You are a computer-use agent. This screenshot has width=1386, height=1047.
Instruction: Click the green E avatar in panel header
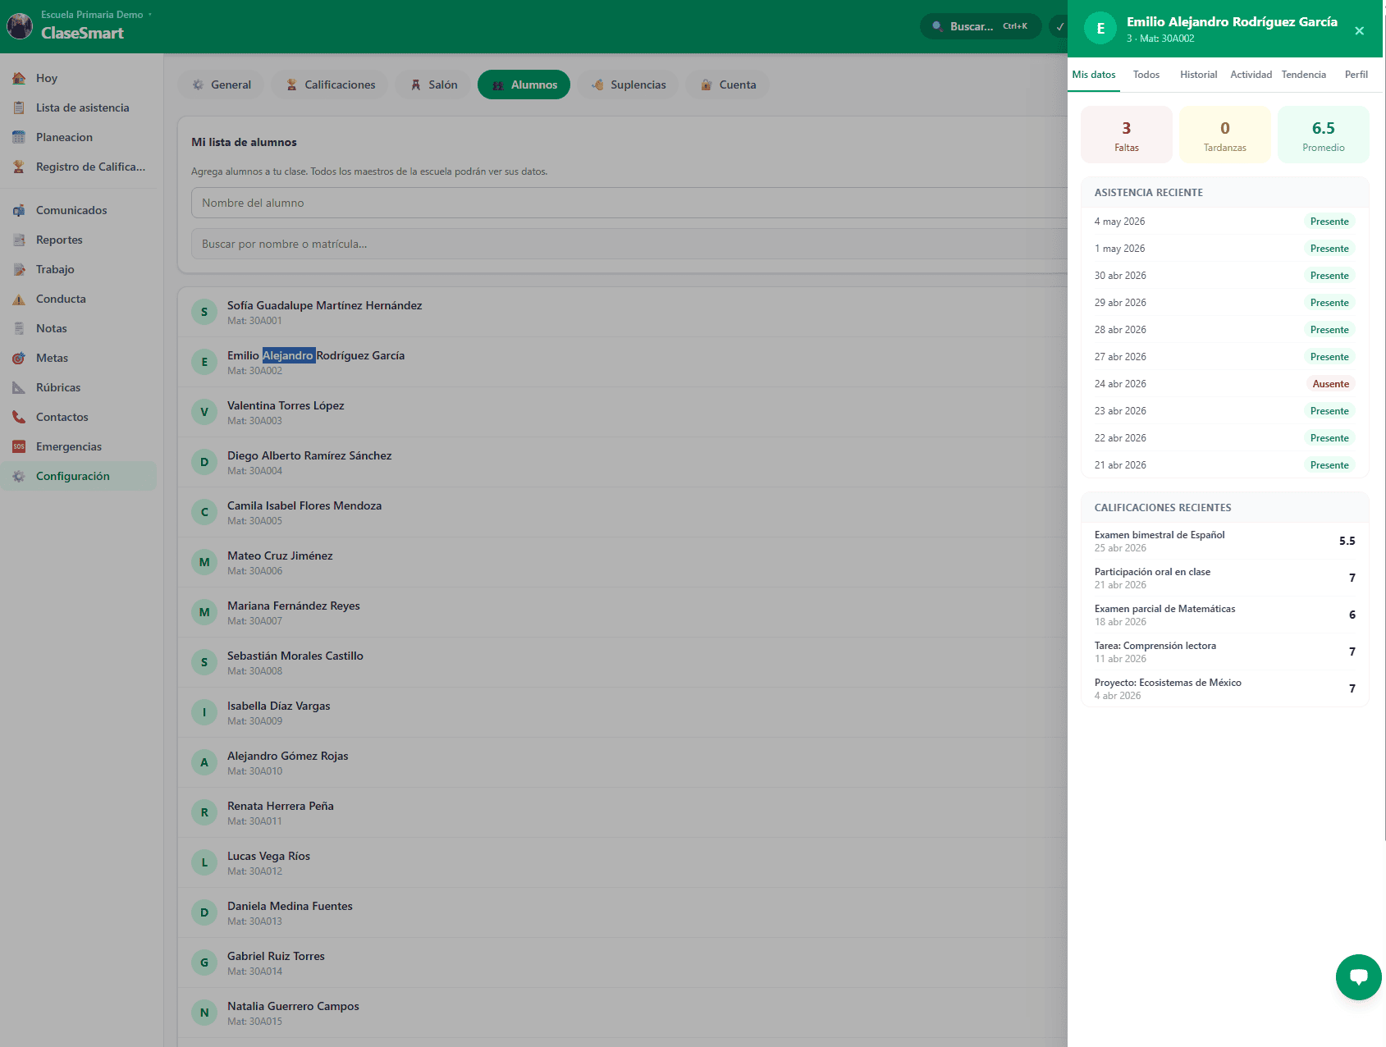click(x=1100, y=28)
